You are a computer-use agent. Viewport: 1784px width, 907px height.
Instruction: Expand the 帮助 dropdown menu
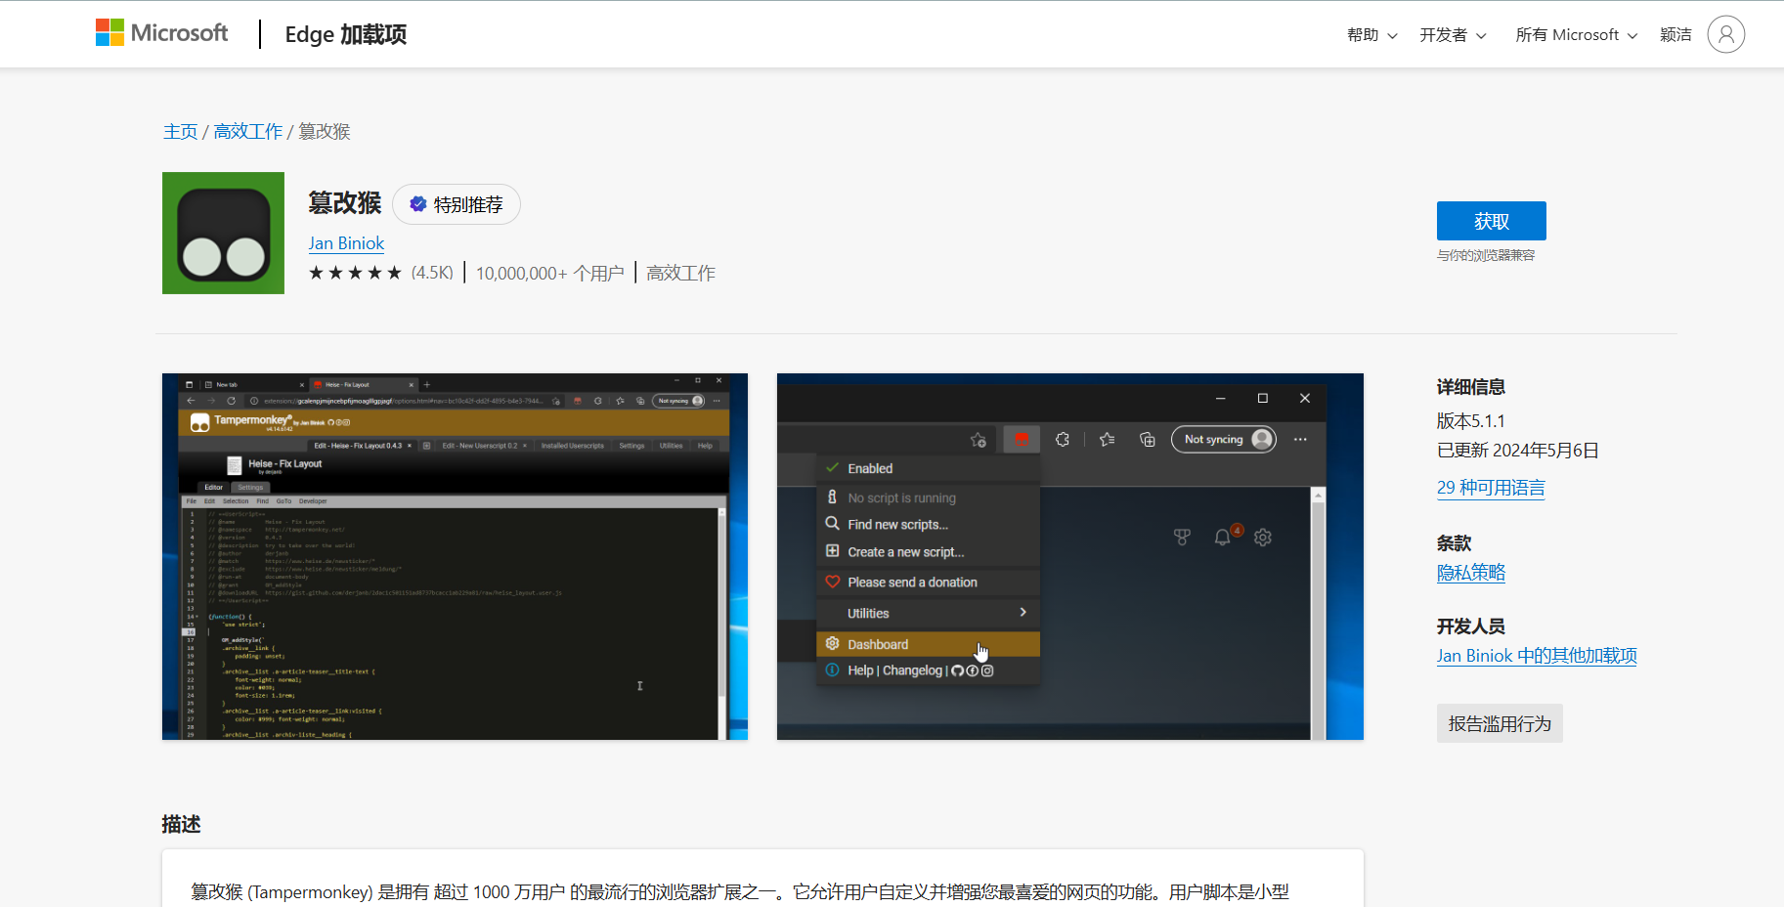click(x=1371, y=35)
